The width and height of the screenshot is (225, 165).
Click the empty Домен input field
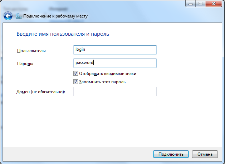point(114,92)
